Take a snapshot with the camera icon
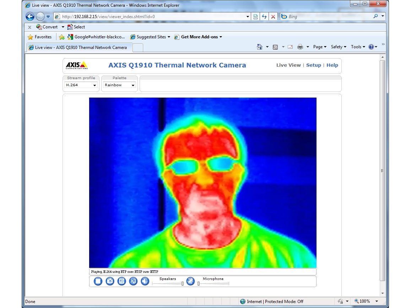 [x=110, y=281]
